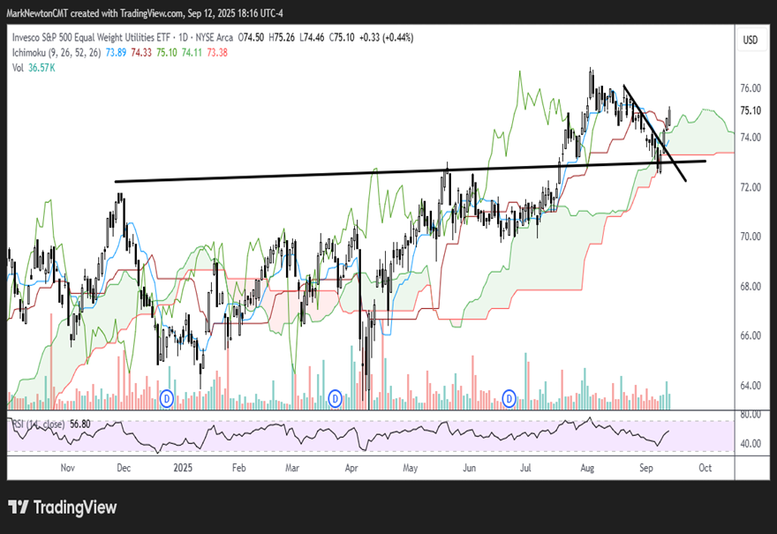Screen dimensions: 777x534
Task: Select the Ichimoku (9, 26, 52, 26) indicator legend
Action: pyautogui.click(x=57, y=52)
